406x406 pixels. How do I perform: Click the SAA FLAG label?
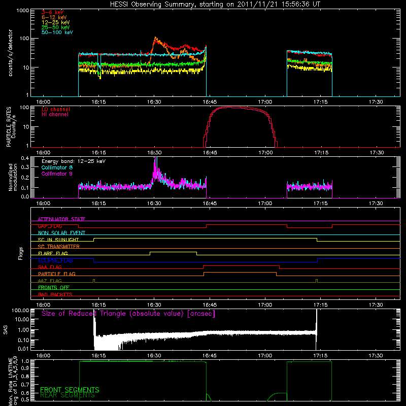tap(50, 267)
